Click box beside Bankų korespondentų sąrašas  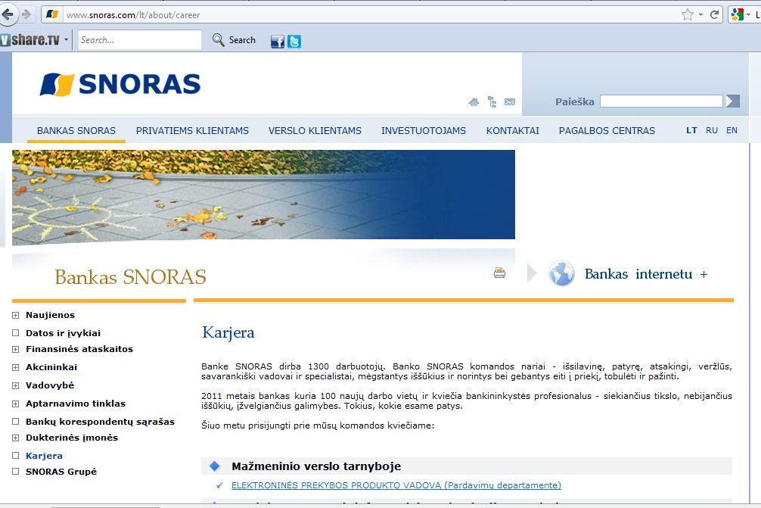tap(16, 422)
